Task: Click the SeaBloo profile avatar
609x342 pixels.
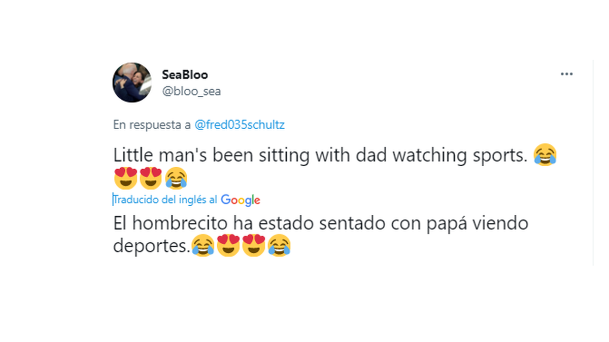Action: [132, 83]
